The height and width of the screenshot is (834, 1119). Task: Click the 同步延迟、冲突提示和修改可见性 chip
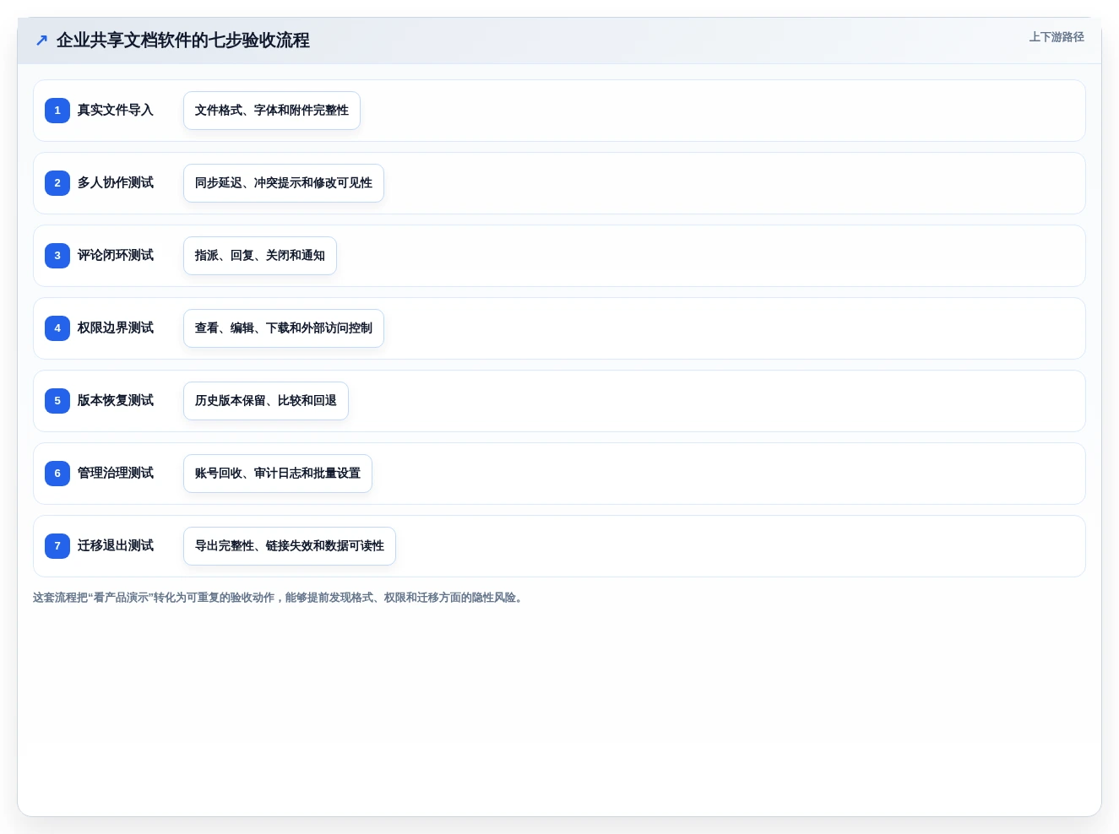pyautogui.click(x=284, y=183)
